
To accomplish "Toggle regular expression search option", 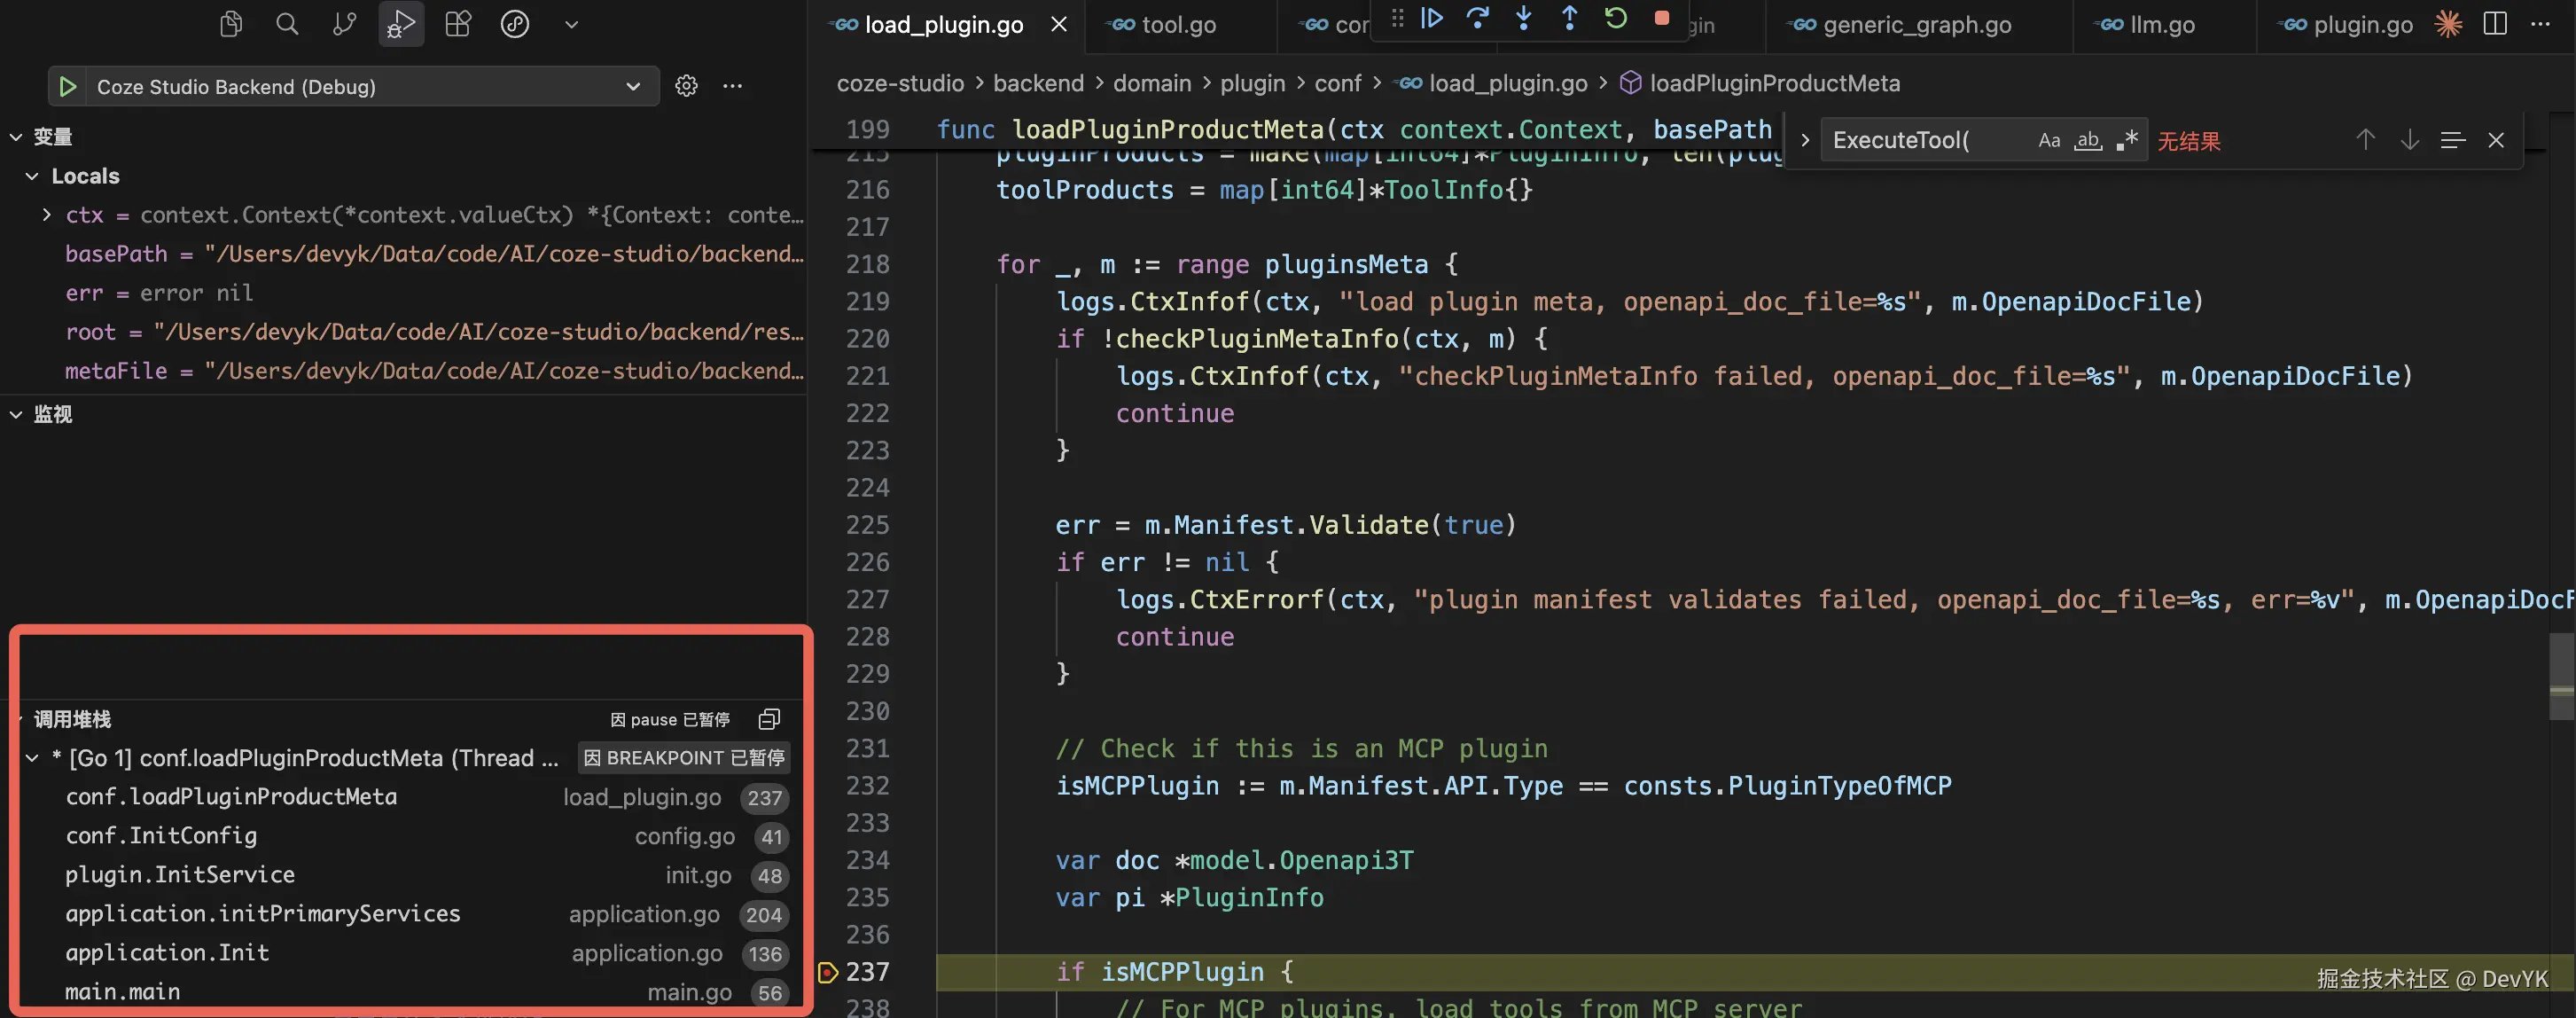I will click(x=2127, y=141).
